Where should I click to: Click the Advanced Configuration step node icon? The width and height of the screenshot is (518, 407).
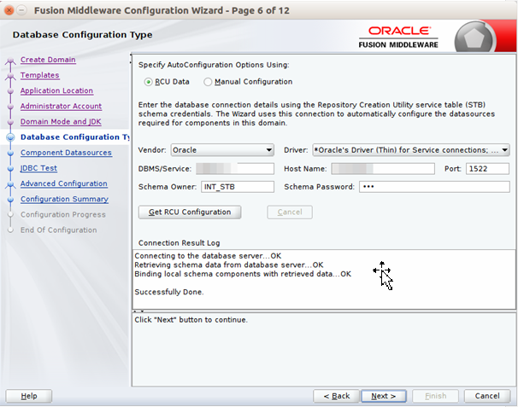(x=10, y=184)
